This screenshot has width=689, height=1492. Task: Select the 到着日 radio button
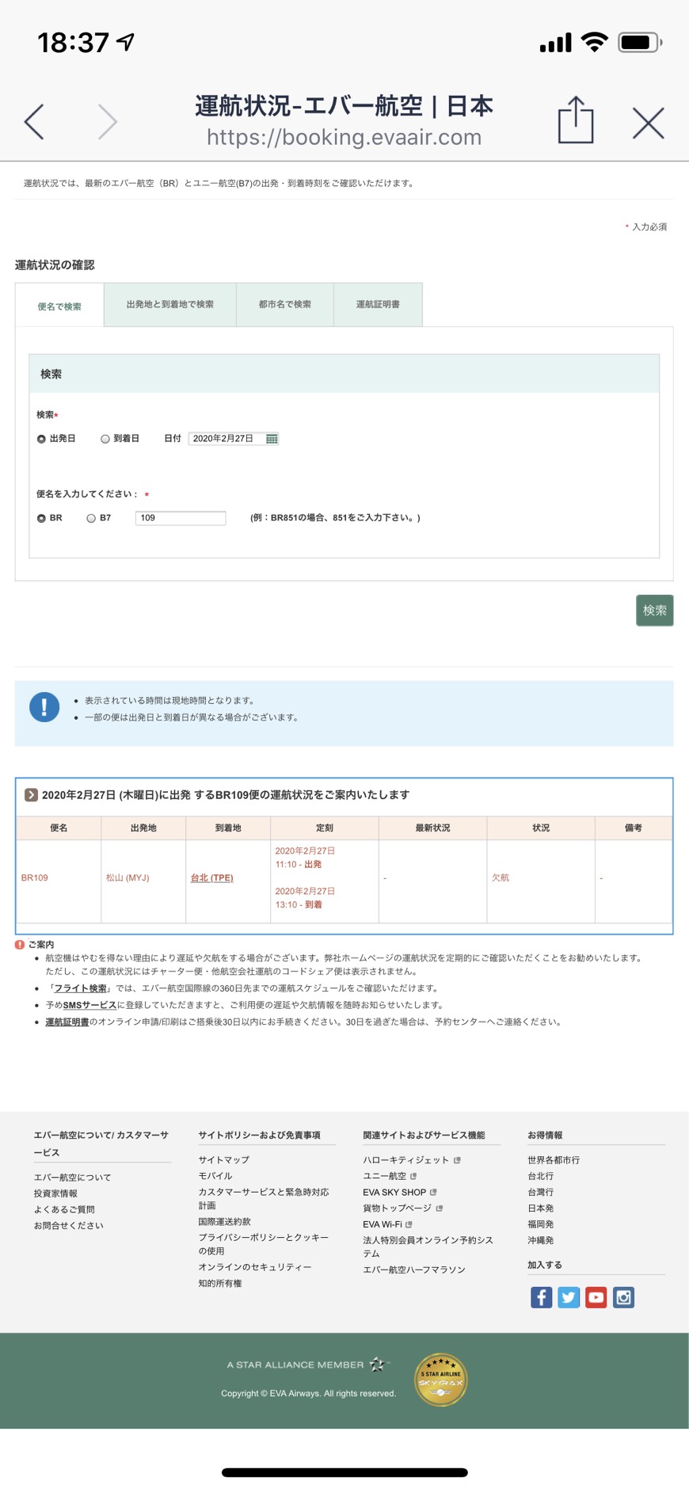pyautogui.click(x=105, y=439)
